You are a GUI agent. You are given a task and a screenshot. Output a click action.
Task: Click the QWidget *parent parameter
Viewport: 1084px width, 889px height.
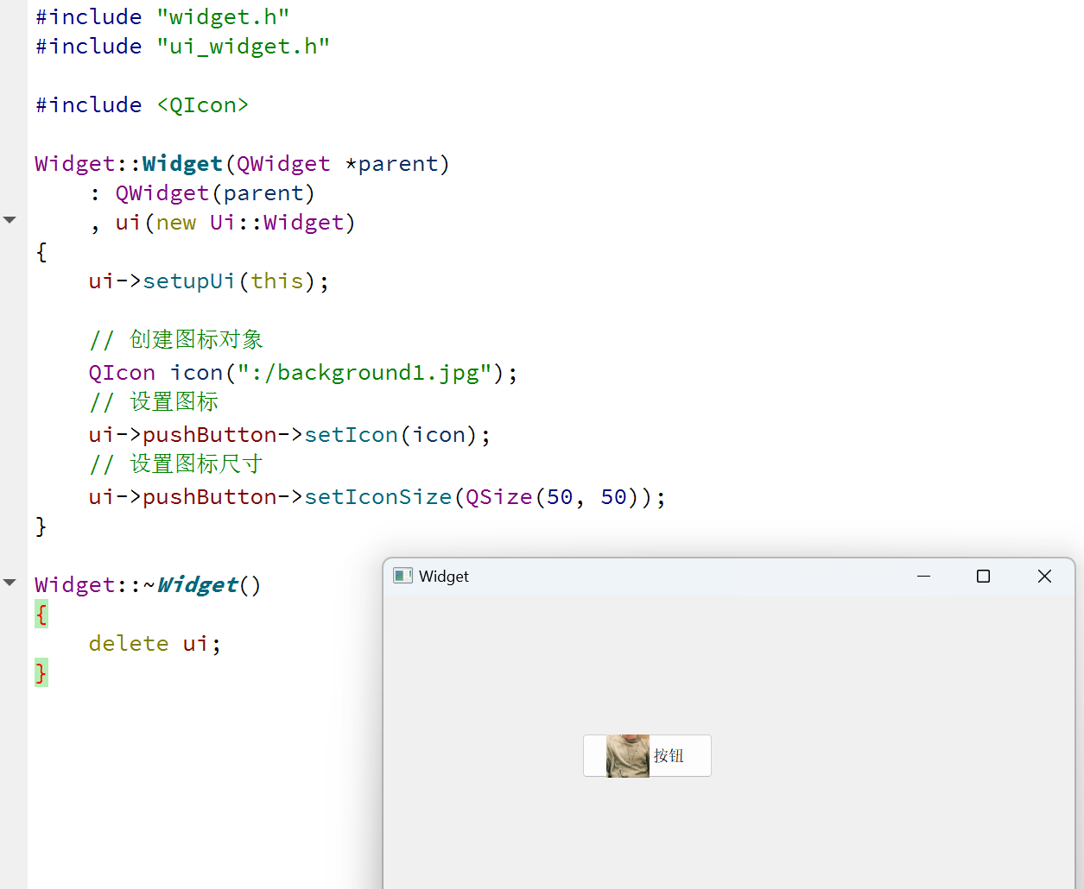(x=337, y=164)
